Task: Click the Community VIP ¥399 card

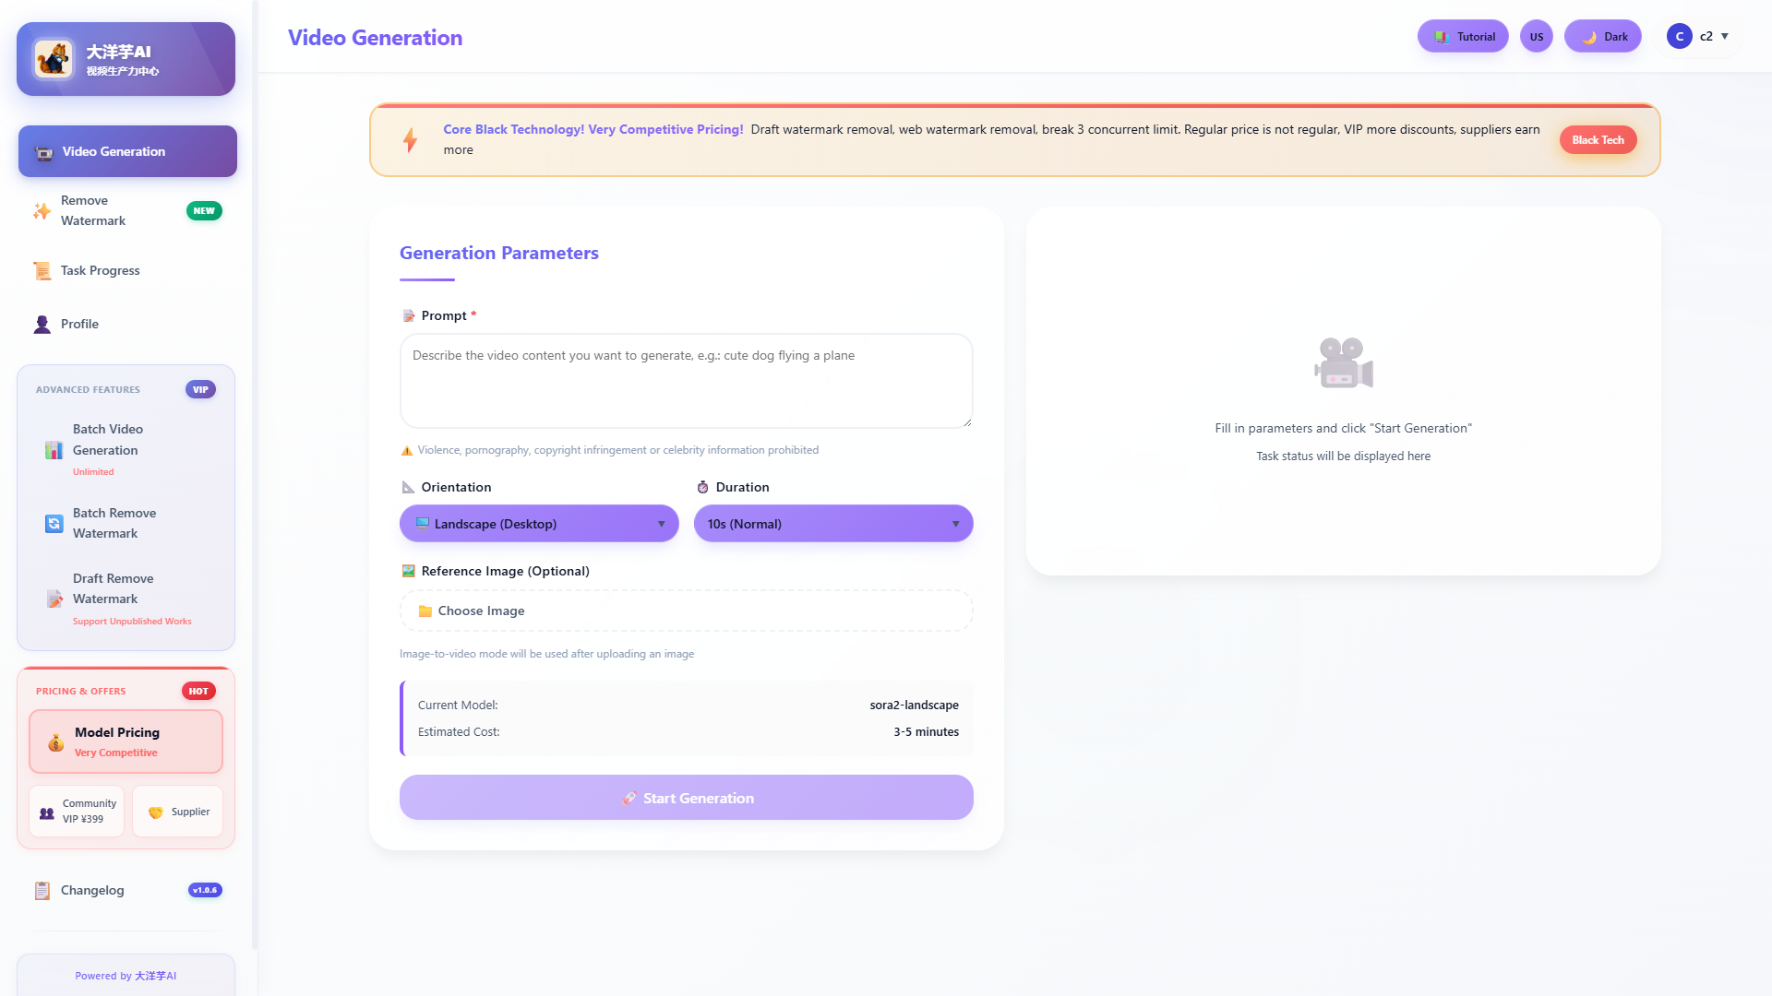Action: coord(76,811)
